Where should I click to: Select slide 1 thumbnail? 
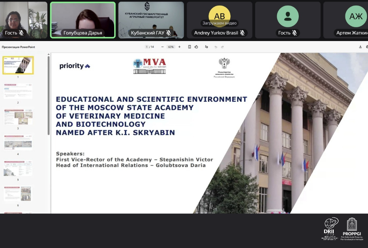(18, 65)
